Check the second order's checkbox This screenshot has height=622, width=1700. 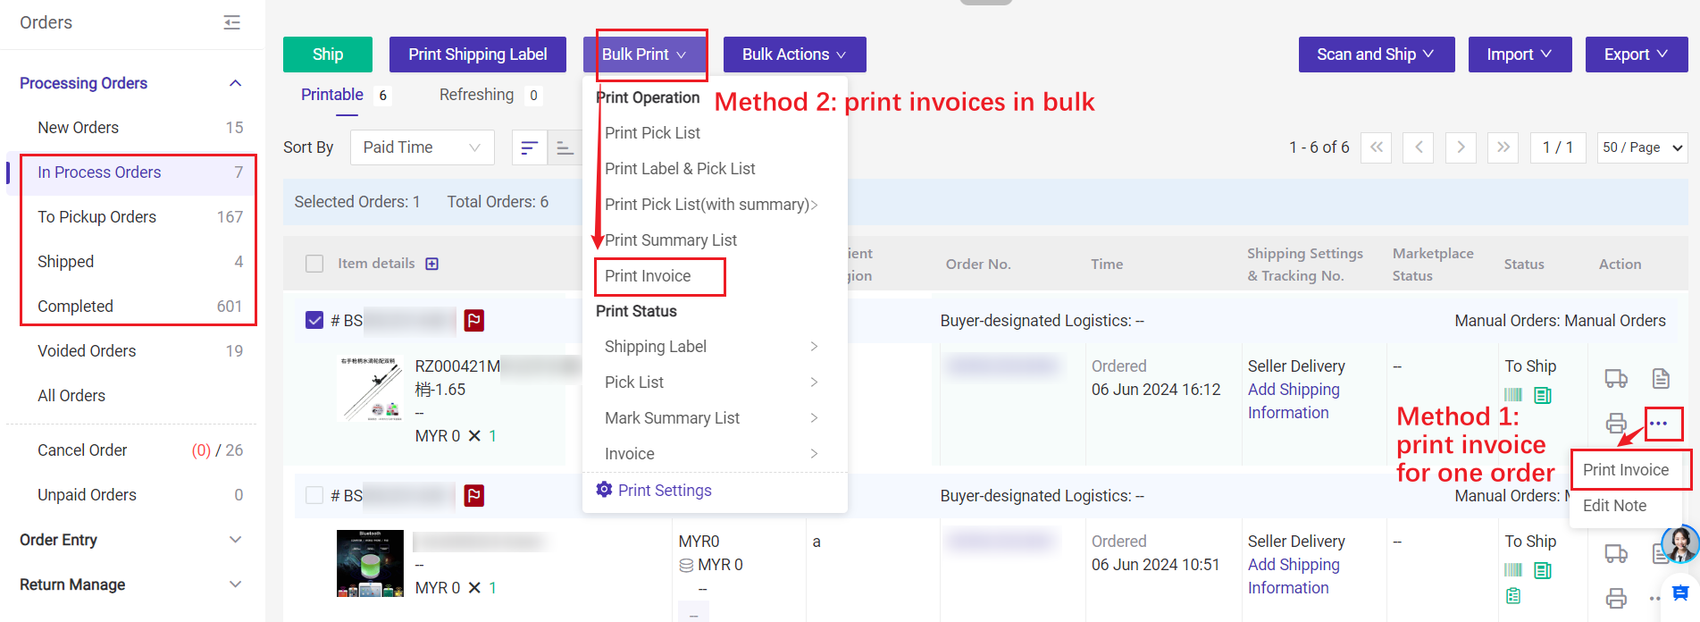pyautogui.click(x=314, y=495)
